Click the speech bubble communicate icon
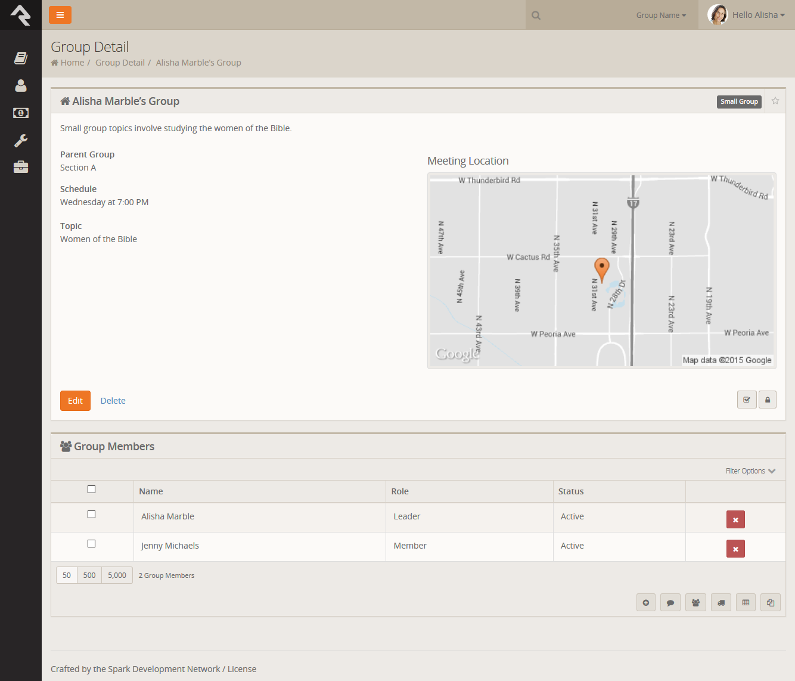795x681 pixels. tap(670, 603)
